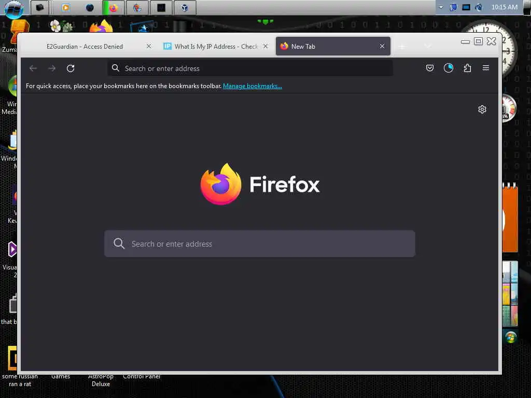
Task: Click the Firefox forward arrow
Action: point(52,68)
